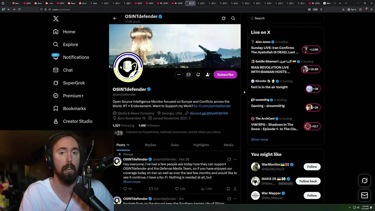Open floating messages envelope button
Screen dimensions: 375x211
tap(364, 195)
